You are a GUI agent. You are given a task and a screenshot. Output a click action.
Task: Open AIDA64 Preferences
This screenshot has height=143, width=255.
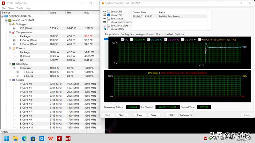pyautogui.click(x=186, y=115)
